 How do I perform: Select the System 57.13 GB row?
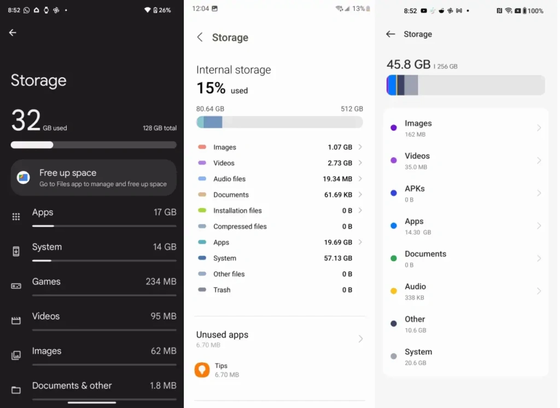click(279, 258)
